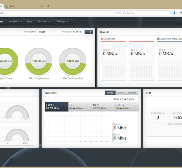This screenshot has height=168, width=182.
Task: Select the NFS protocol tab
Action: click(x=104, y=107)
